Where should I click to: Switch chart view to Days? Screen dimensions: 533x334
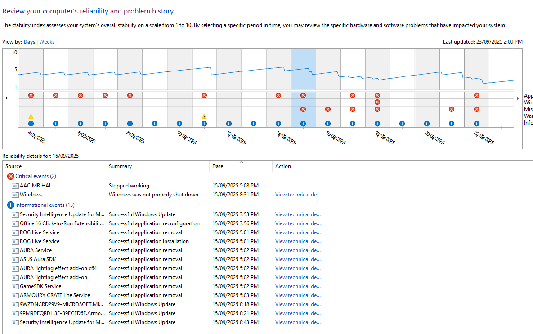coord(29,42)
